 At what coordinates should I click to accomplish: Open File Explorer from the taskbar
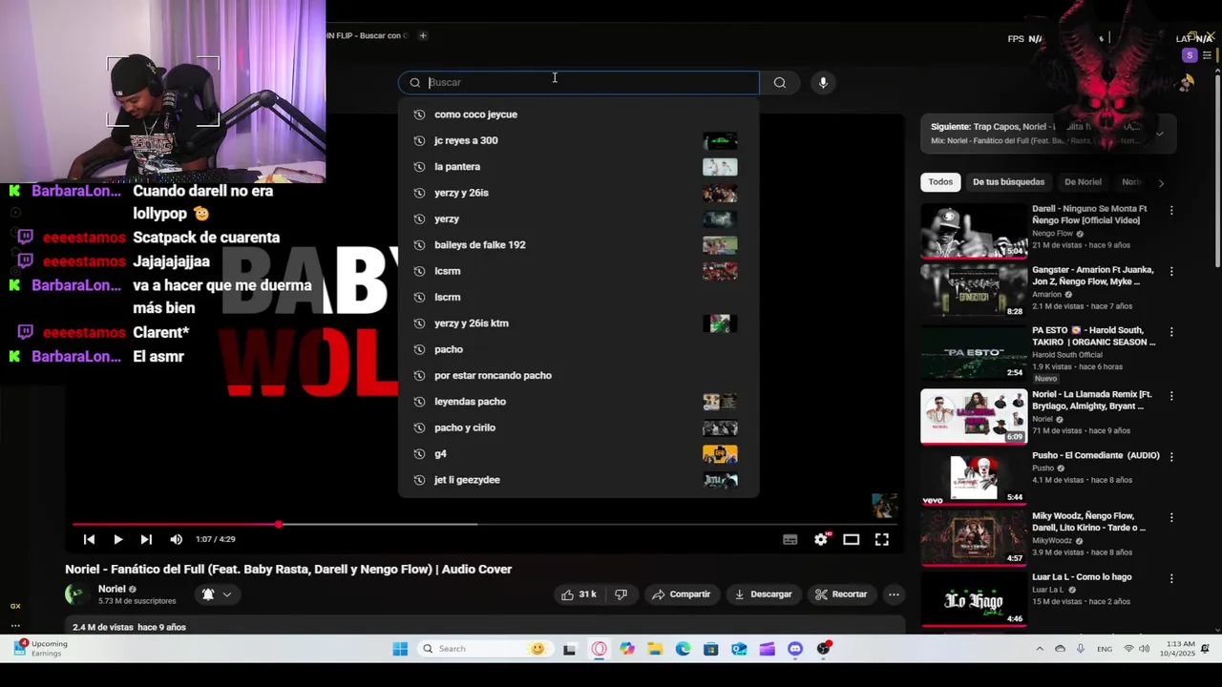(655, 649)
